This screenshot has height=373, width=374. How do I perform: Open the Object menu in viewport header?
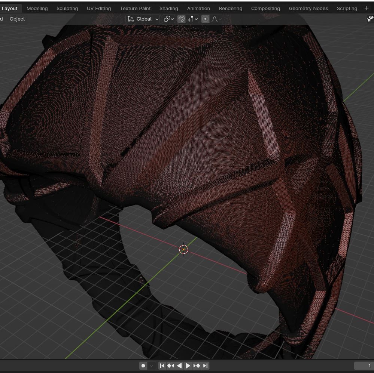[x=17, y=19]
